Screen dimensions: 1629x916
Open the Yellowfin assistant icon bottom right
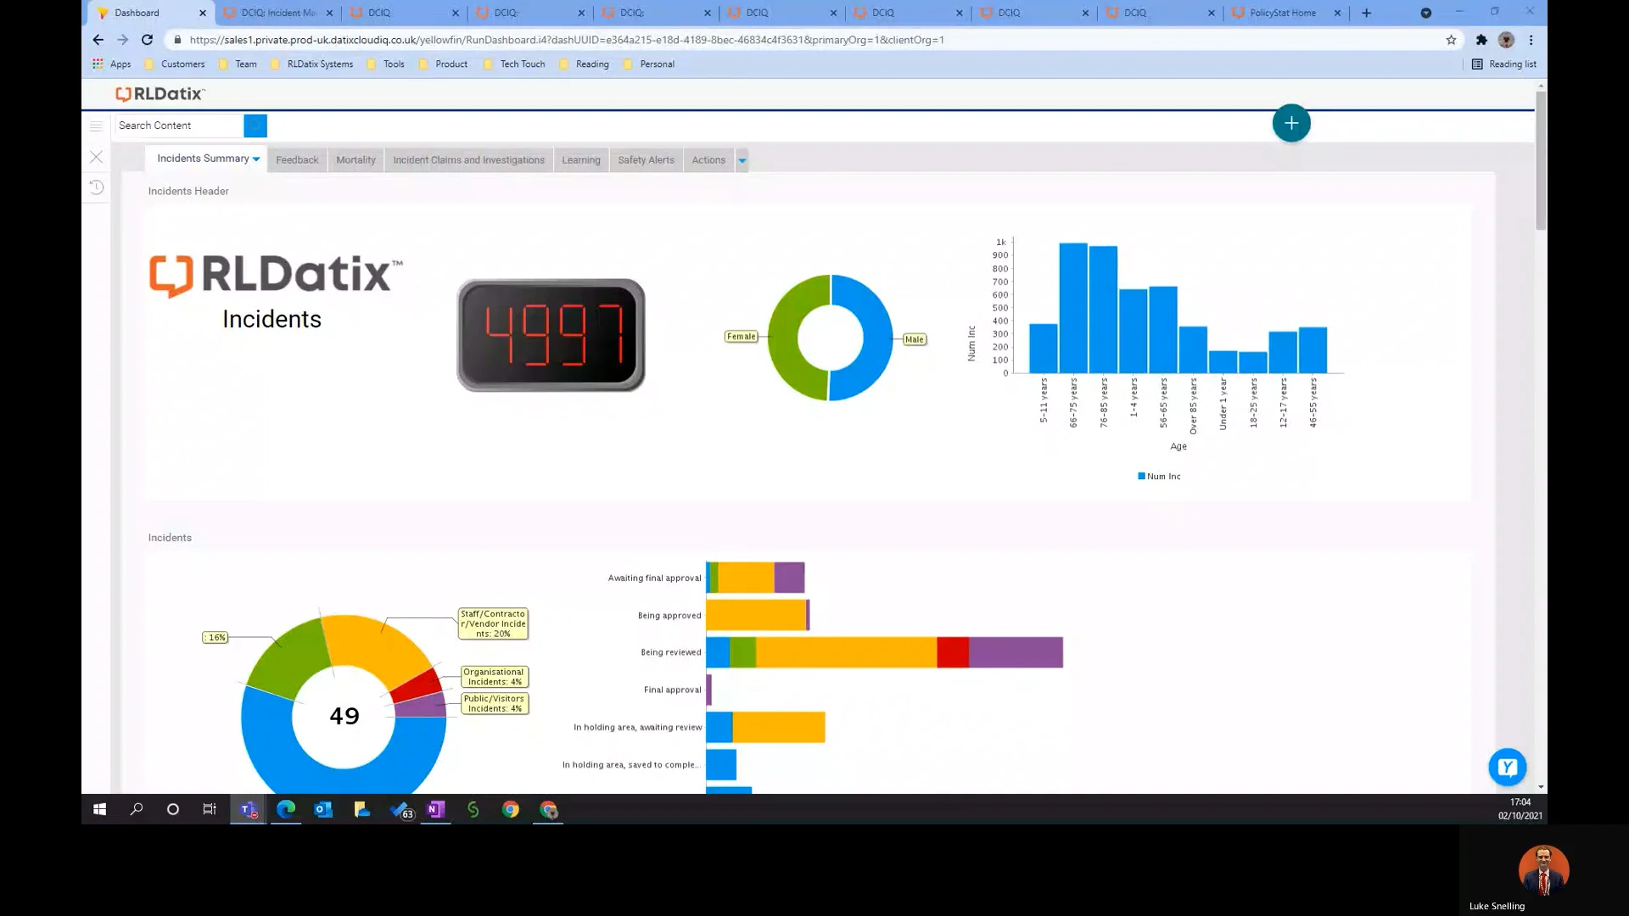[1506, 766]
